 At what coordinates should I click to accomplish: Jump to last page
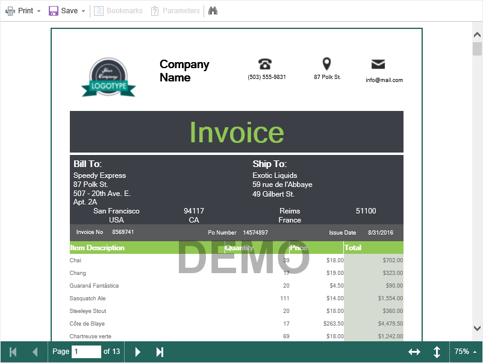click(160, 352)
